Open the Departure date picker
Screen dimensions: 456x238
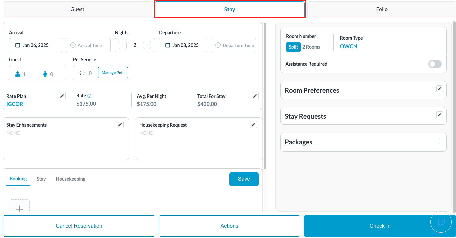point(183,45)
